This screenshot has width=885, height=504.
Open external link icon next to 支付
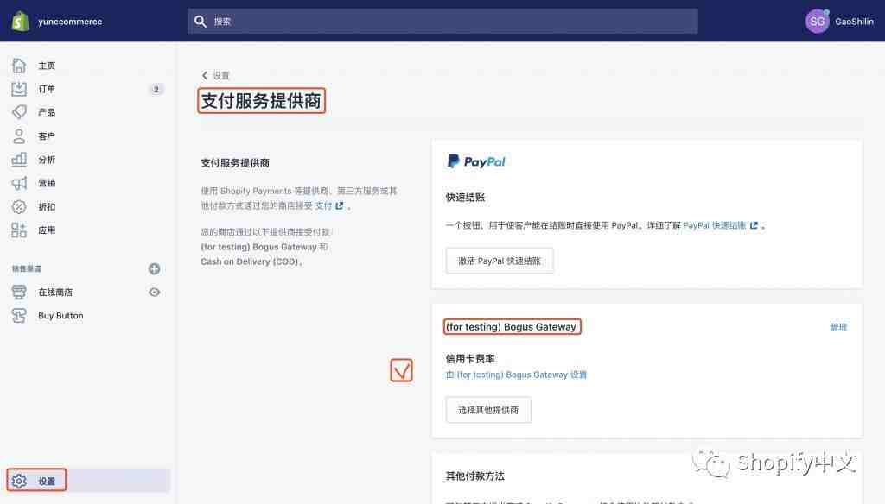point(339,205)
